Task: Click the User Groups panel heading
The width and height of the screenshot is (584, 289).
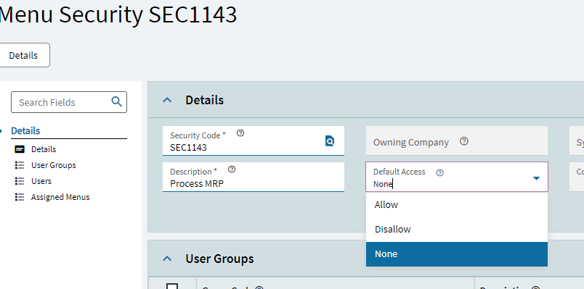Action: click(x=220, y=259)
